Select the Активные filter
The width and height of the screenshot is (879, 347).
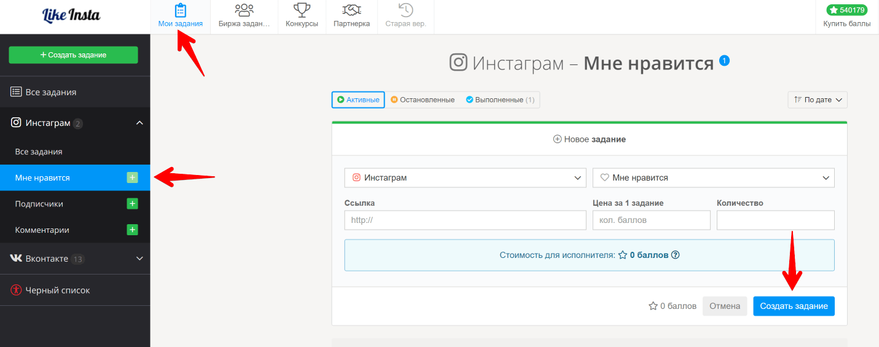coord(358,99)
